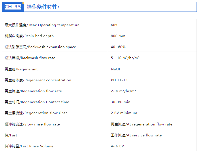Image resolution: width=200 pixels, height=154 pixels.
Task: Click the NaOH regenerant value
Action: point(116,69)
